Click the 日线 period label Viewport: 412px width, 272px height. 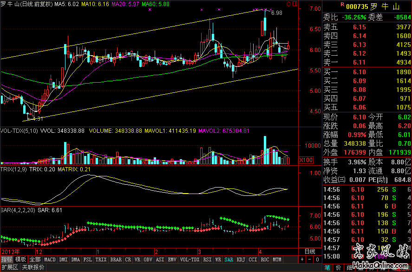pos(310,252)
